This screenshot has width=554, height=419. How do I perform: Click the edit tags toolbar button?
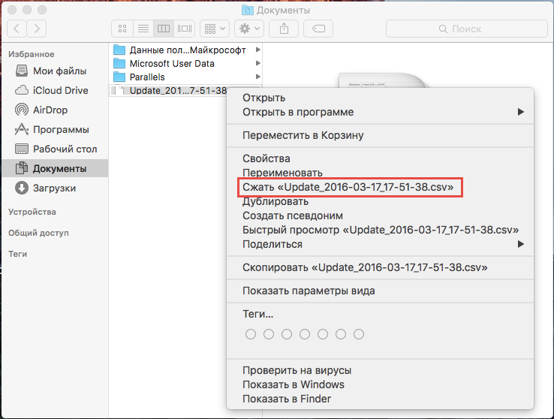pos(318,29)
